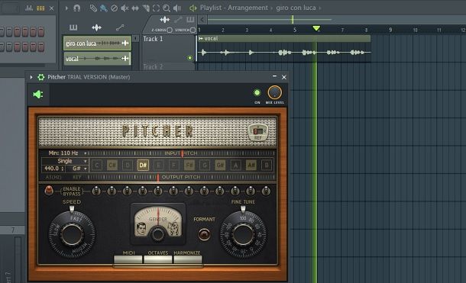Viewport: 466px width, 283px height.
Task: Toggle the L/R REF switch on Pitcher
Action: click(258, 132)
